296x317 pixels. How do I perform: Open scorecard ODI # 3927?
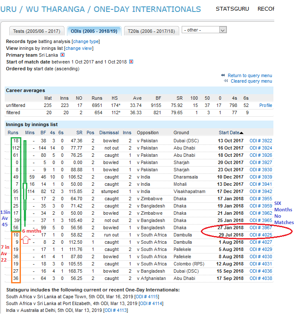(x=261, y=162)
